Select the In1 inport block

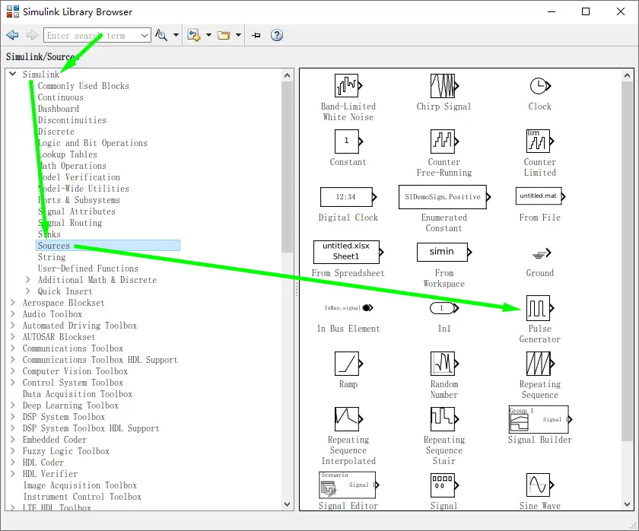click(444, 308)
